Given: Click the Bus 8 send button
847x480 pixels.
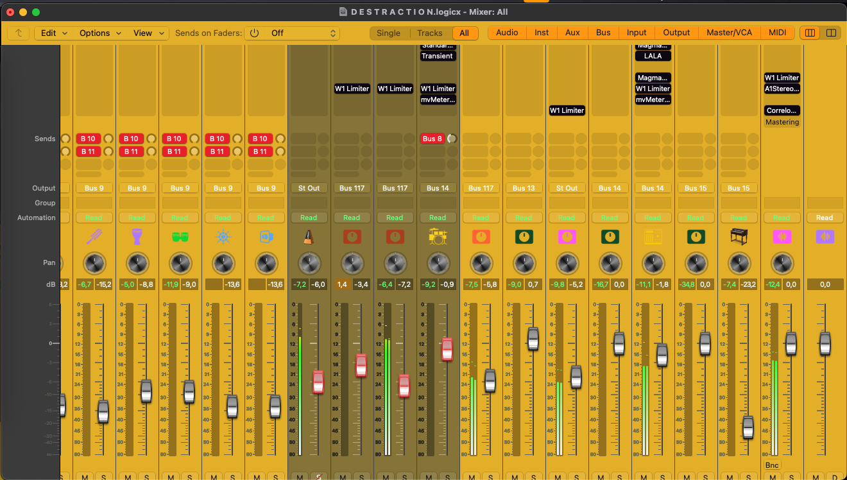Looking at the screenshot, I should click(x=432, y=139).
